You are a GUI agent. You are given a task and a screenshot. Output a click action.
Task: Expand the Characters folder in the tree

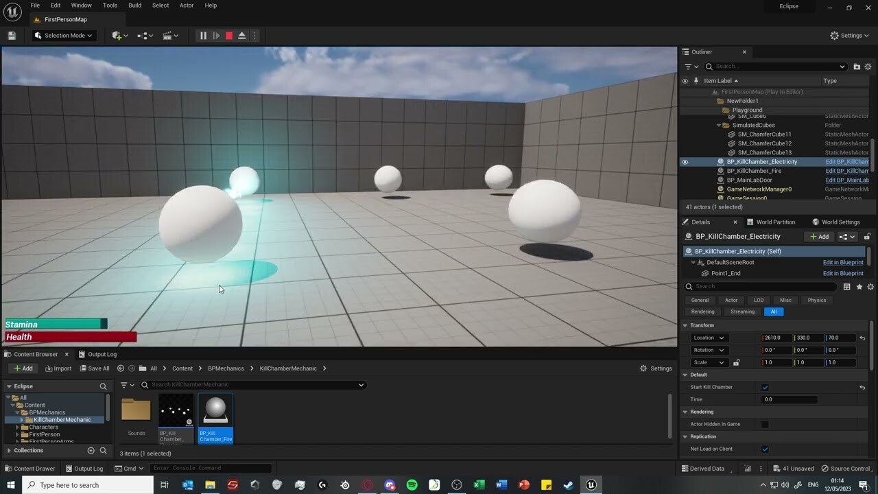[x=18, y=427]
